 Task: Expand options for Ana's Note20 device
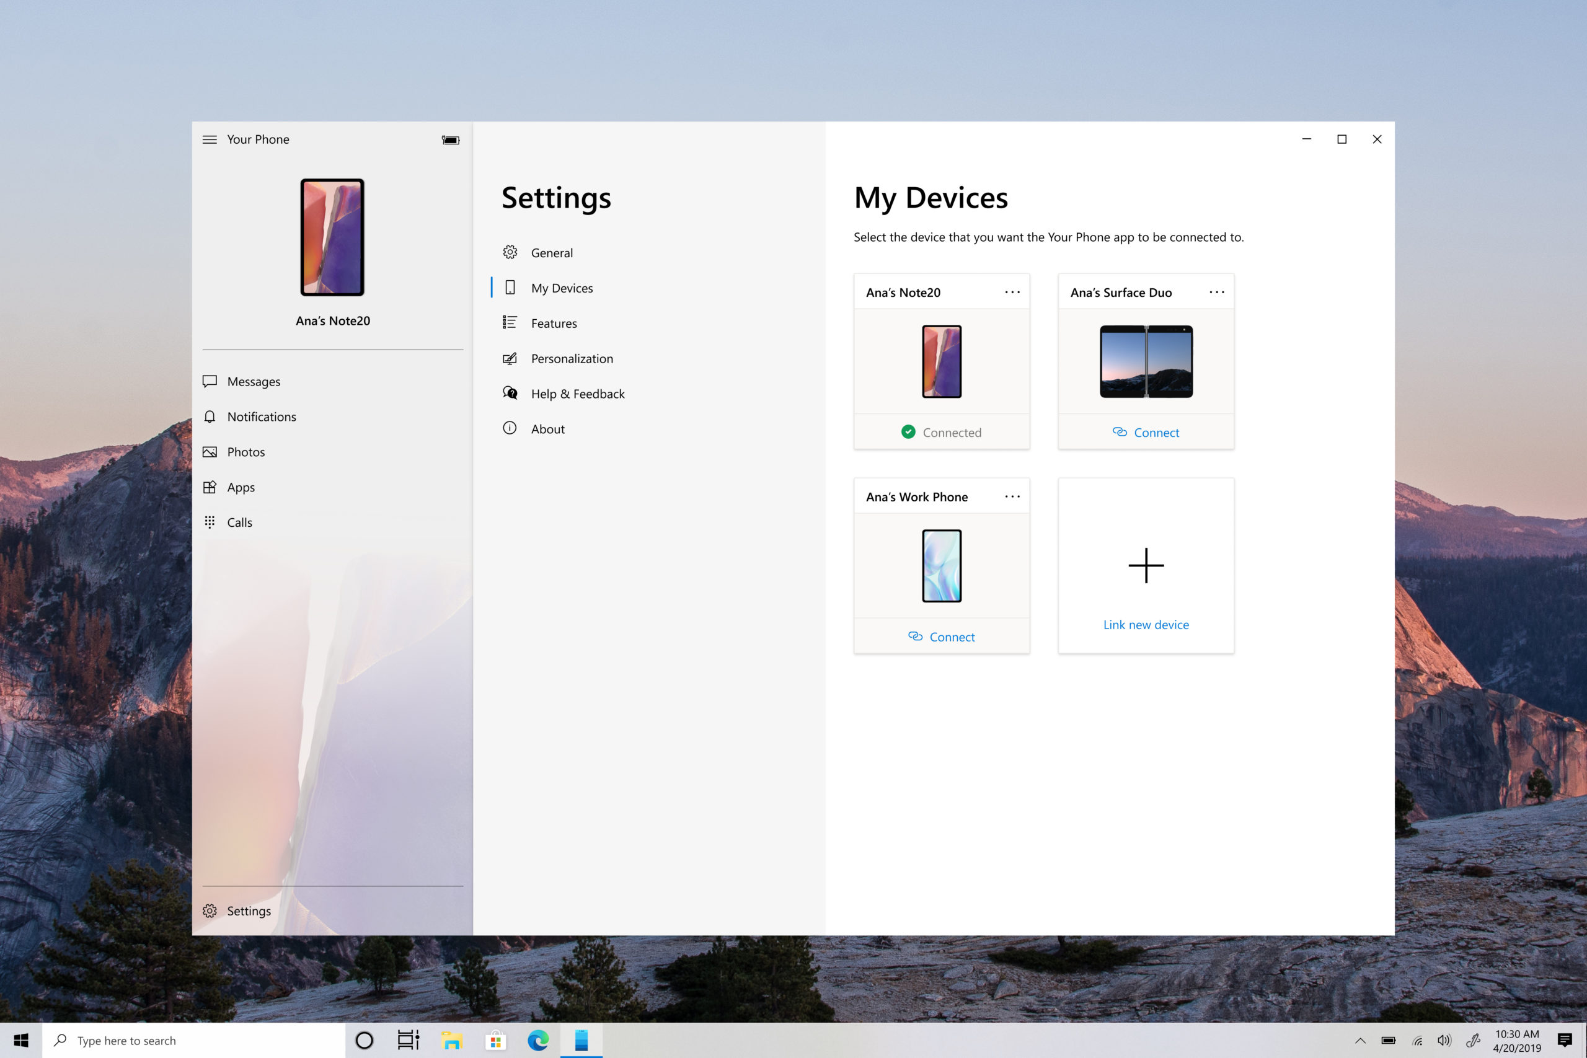[1012, 292]
